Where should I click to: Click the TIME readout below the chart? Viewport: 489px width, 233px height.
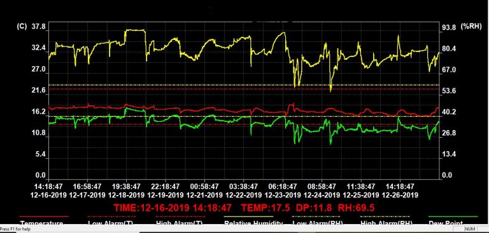click(x=172, y=208)
